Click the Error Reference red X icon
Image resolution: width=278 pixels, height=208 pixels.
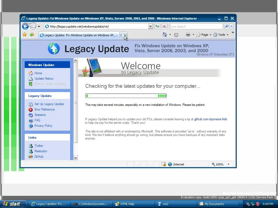coord(31,109)
